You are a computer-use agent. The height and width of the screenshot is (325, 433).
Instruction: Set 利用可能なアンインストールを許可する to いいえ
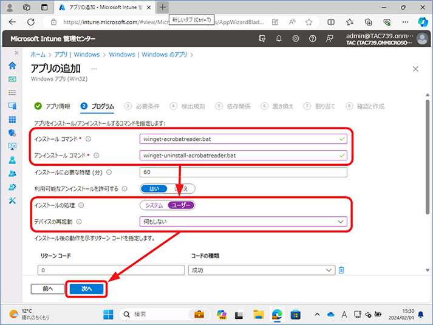pyautogui.click(x=181, y=189)
